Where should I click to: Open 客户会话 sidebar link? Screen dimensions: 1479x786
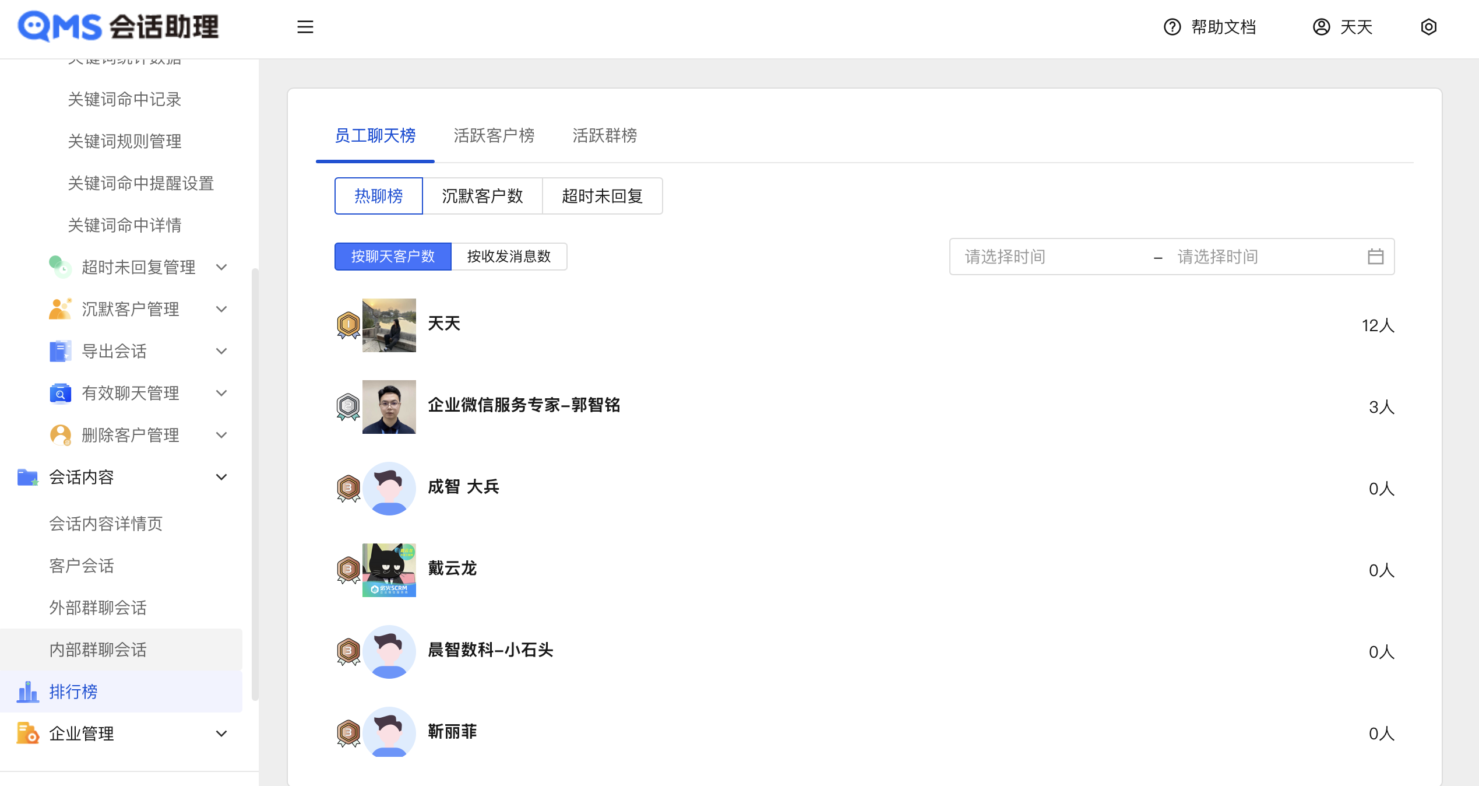pos(82,566)
